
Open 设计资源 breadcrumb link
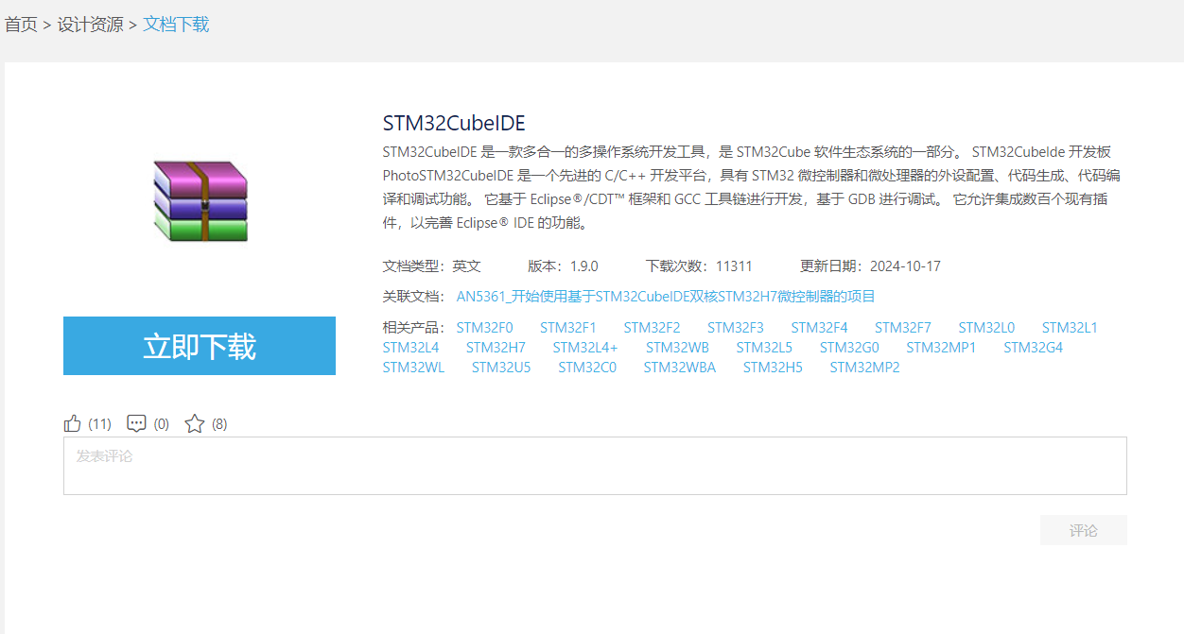coord(91,25)
